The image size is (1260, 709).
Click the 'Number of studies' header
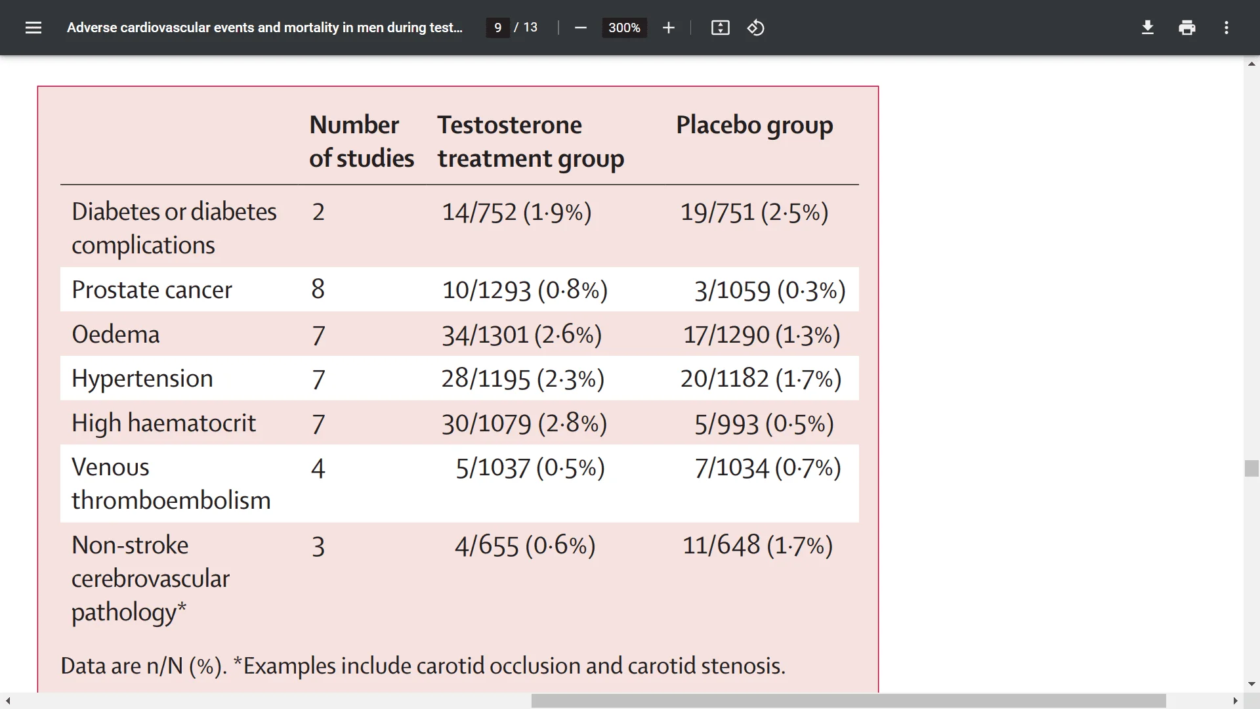[362, 141]
